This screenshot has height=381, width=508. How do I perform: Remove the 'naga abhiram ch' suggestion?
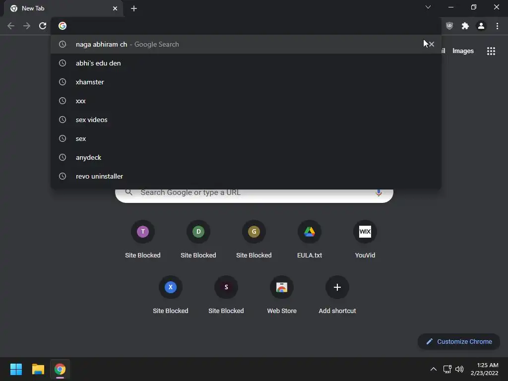click(x=432, y=44)
